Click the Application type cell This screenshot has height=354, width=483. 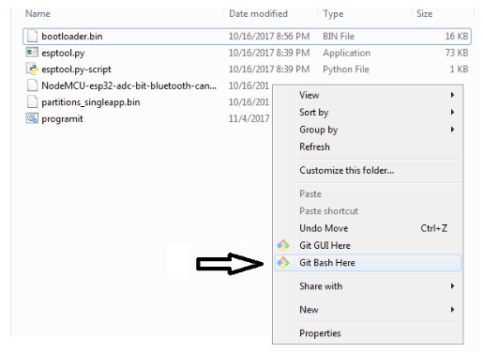click(x=347, y=53)
